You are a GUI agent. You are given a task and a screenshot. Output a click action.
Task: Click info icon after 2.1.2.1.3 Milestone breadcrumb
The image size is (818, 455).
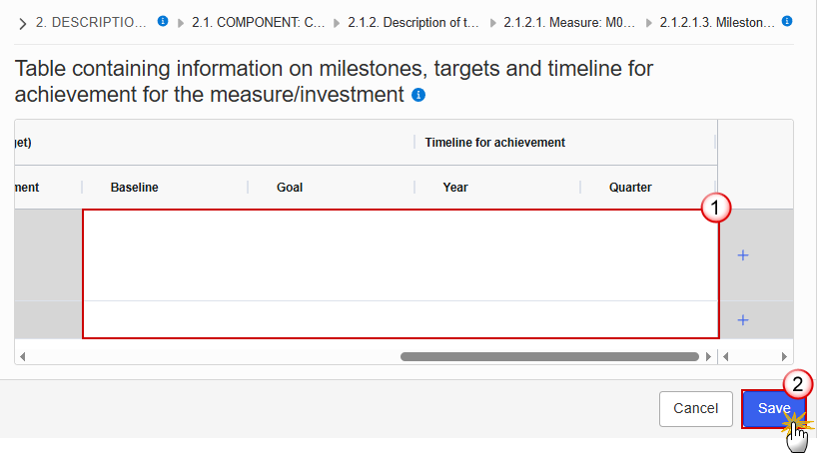pyautogui.click(x=787, y=21)
